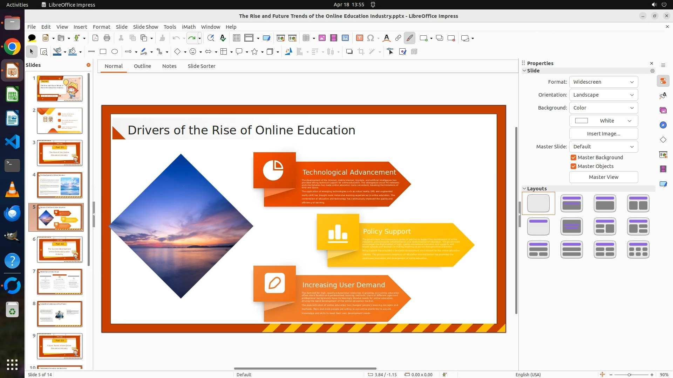Viewport: 673px width, 378px height.
Task: Select the Ellipse drawing tool
Action: pos(115,52)
